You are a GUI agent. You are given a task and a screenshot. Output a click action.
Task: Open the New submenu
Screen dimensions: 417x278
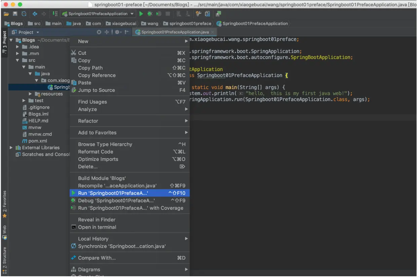coord(129,41)
